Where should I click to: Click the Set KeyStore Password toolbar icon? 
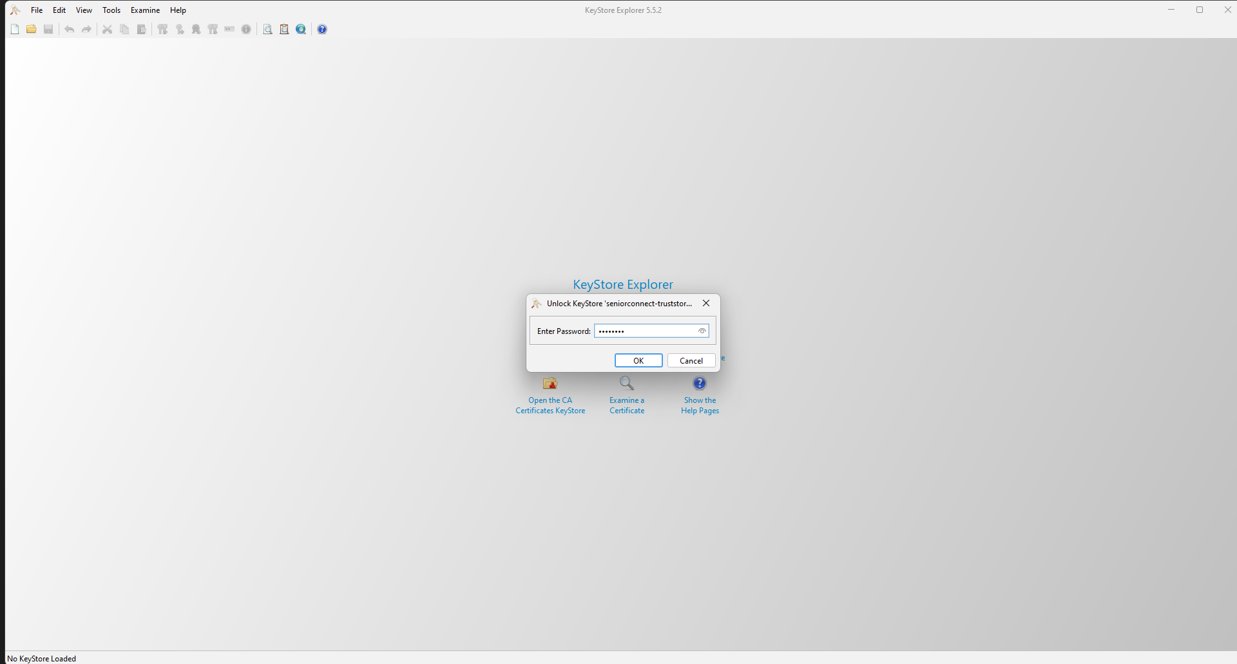pyautogui.click(x=229, y=29)
